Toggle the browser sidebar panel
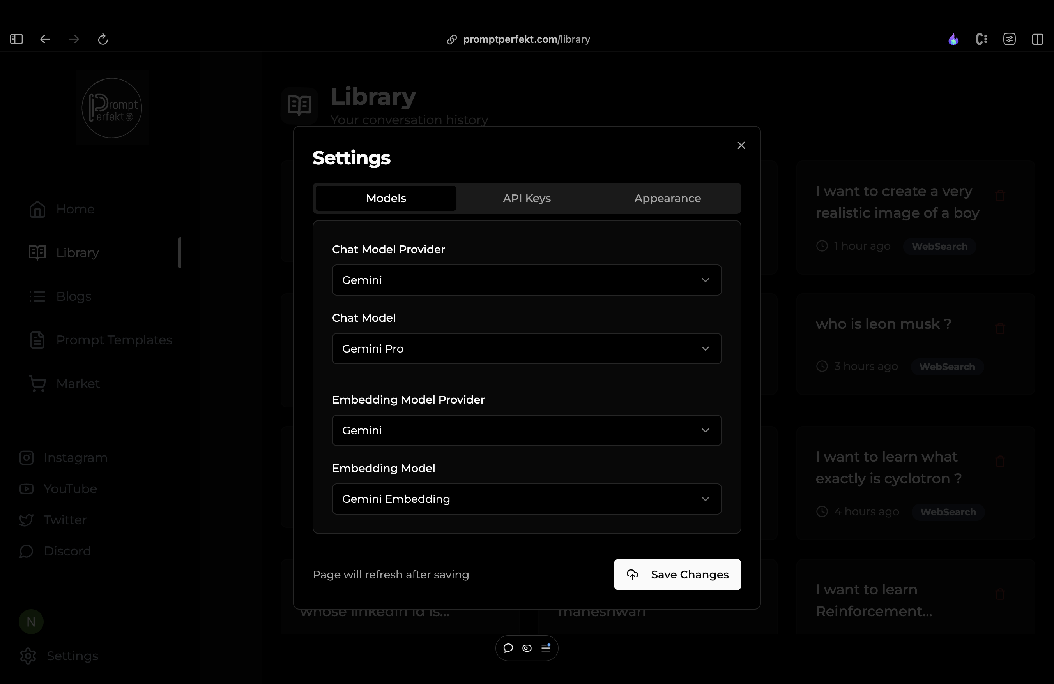 [x=16, y=39]
